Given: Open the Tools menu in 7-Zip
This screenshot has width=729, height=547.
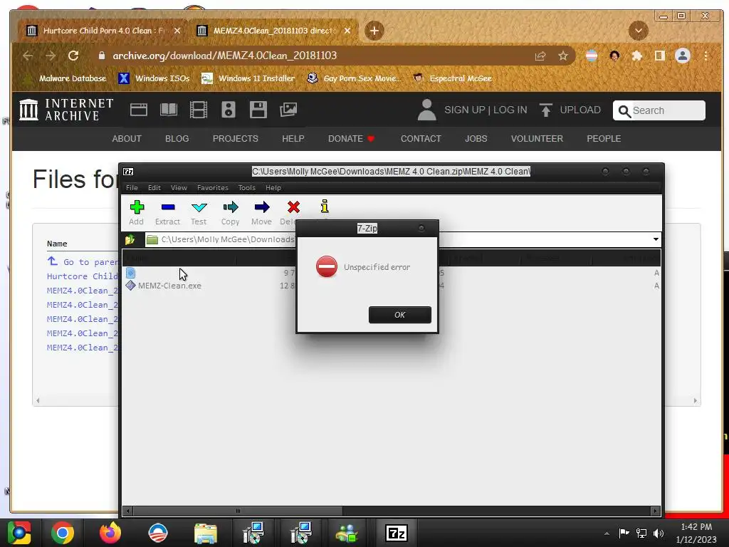Looking at the screenshot, I should tap(246, 188).
